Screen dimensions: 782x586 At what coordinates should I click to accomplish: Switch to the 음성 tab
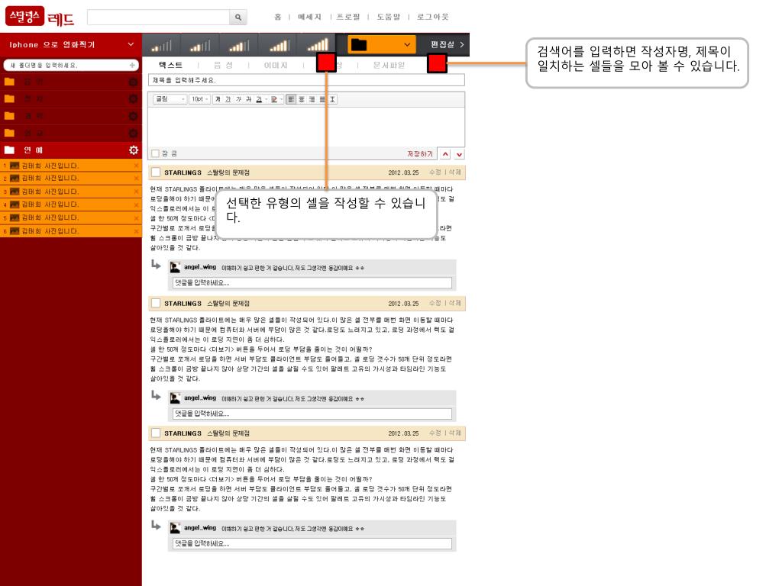[223, 66]
